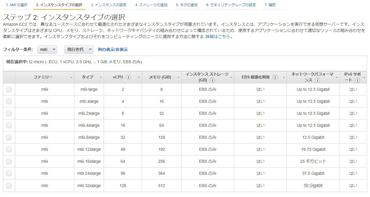The image size is (370, 197).
Task: Open the vCPU column sort arrow
Action: 139,78
